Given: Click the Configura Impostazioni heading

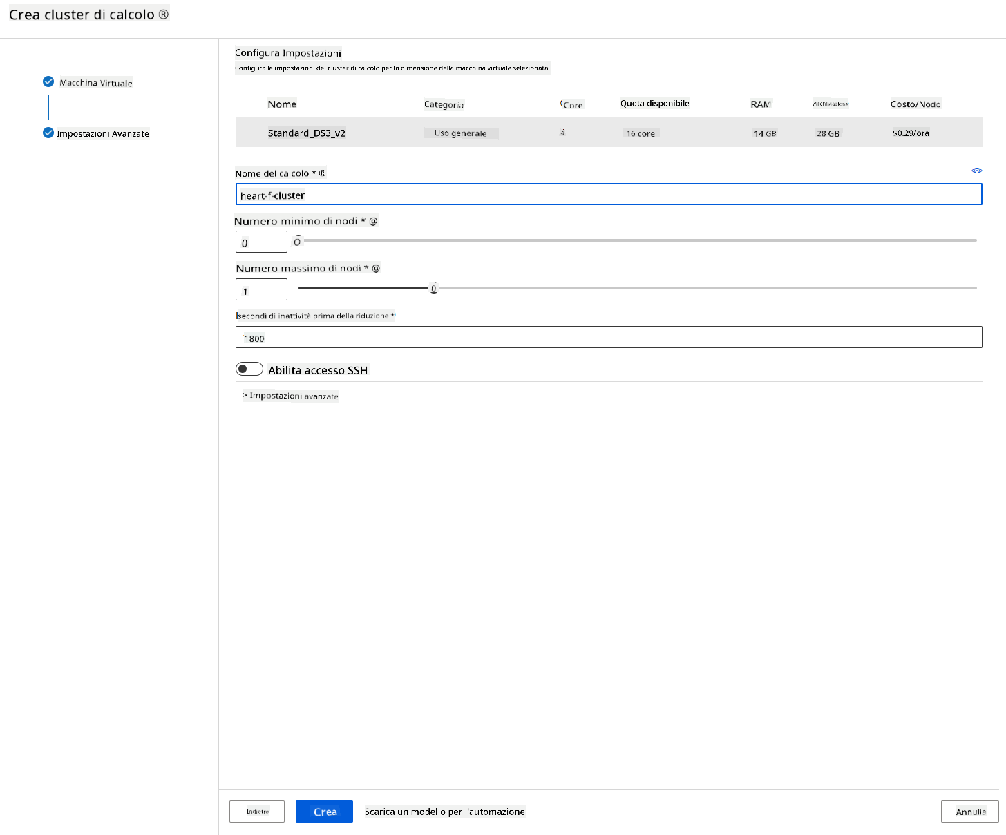Looking at the screenshot, I should [288, 53].
